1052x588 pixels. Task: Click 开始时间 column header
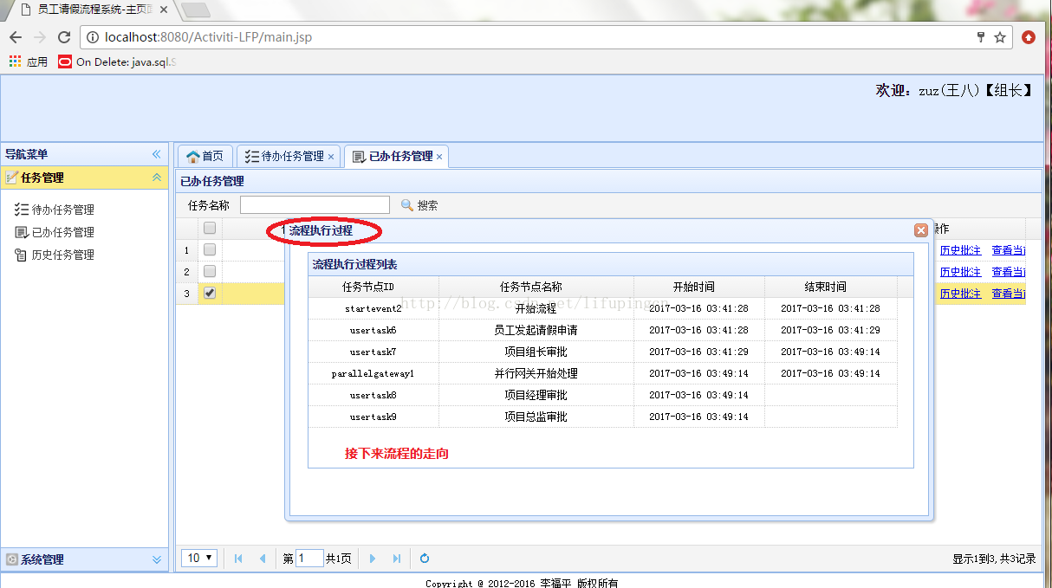pyautogui.click(x=699, y=287)
